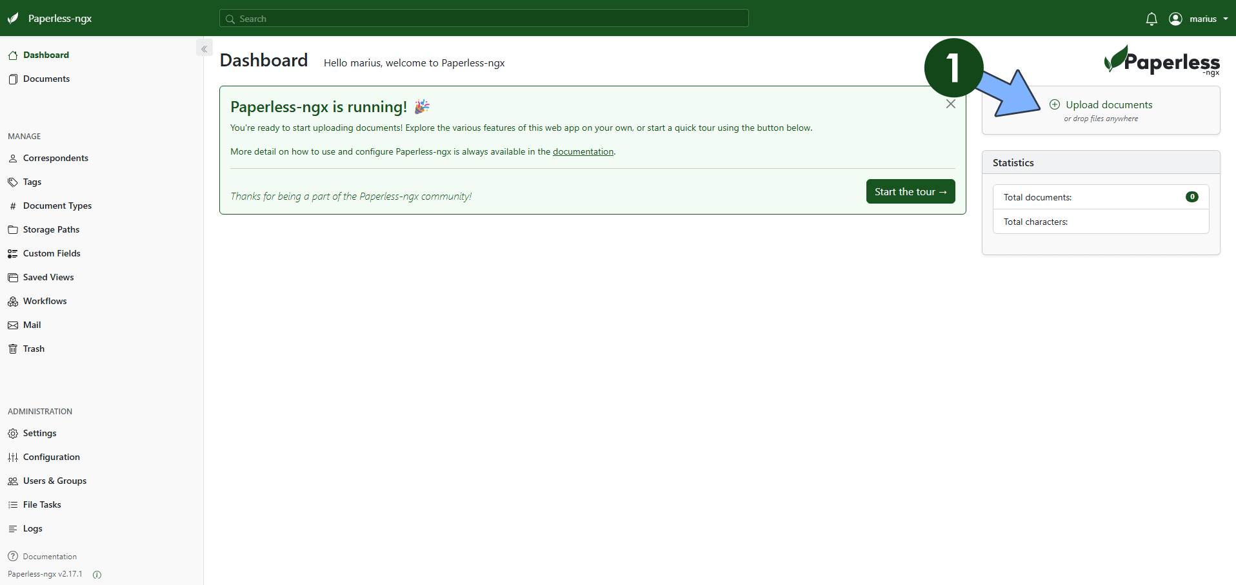
Task: Click the Paperless-ngx leaf logo in header
Action: (13, 18)
